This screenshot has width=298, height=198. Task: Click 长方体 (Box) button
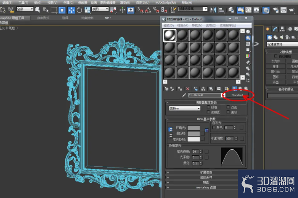(276, 61)
